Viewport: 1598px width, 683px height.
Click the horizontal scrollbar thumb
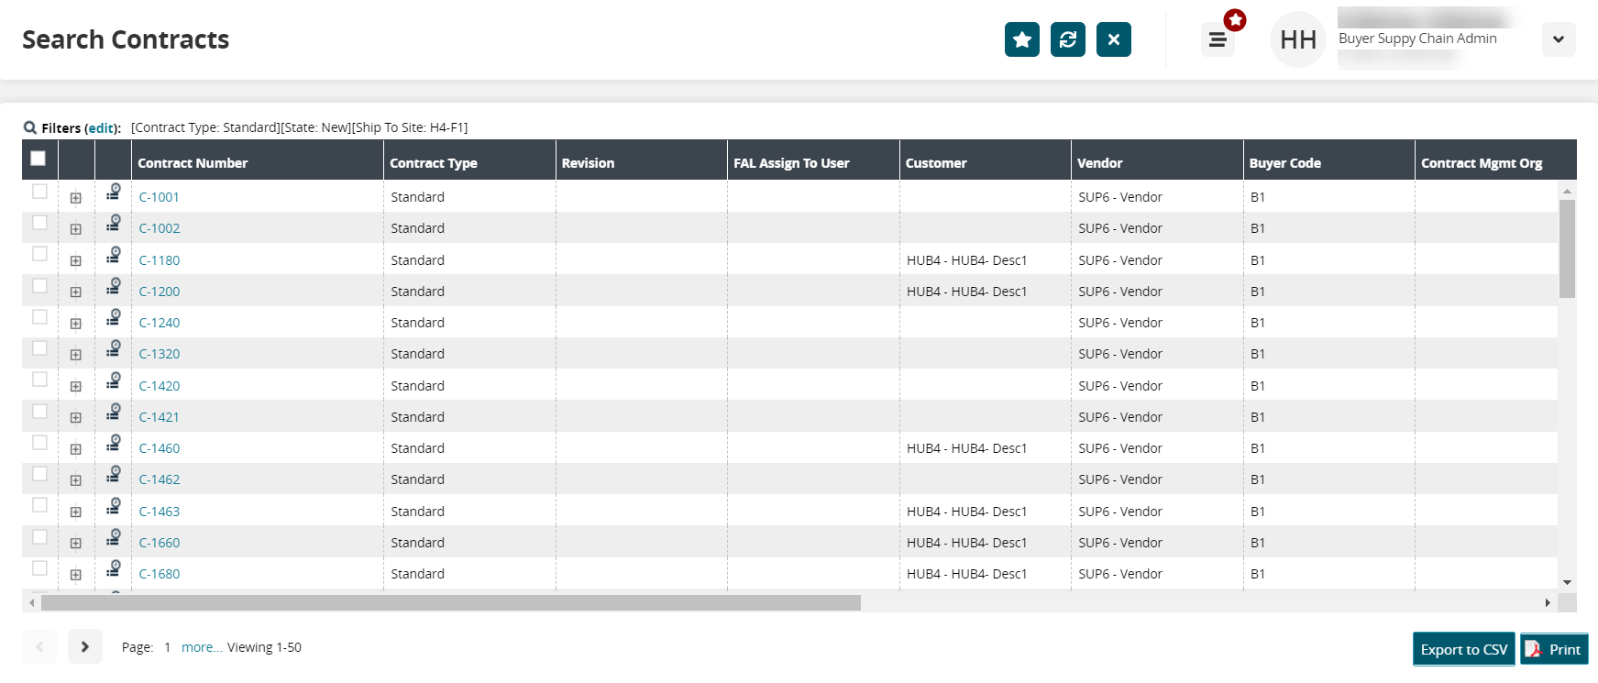click(x=451, y=602)
